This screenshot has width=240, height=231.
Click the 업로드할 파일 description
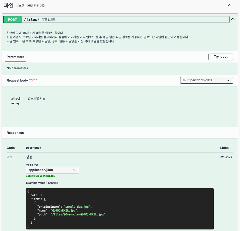37,98
